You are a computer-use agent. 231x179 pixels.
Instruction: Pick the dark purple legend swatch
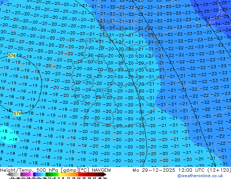(21, 174)
